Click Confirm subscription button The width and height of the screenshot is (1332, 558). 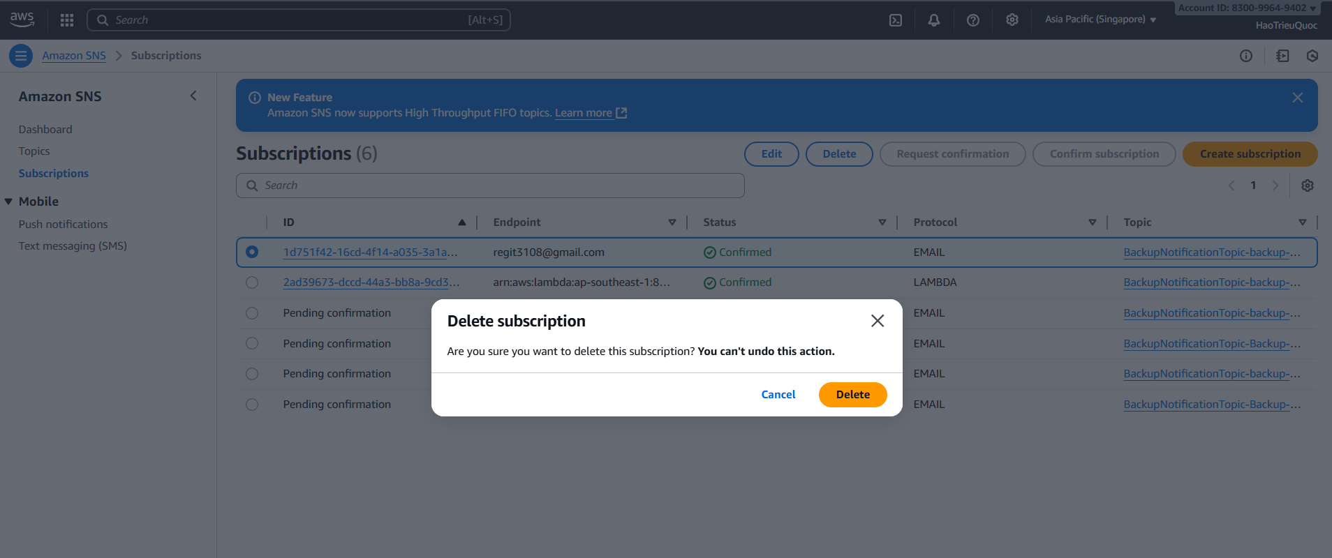1104,154
